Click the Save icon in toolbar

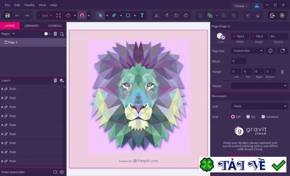pyautogui.click(x=7, y=15)
